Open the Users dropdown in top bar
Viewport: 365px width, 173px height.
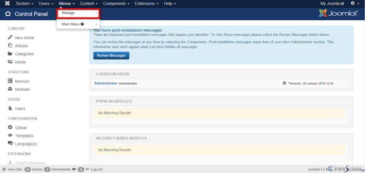46,4
